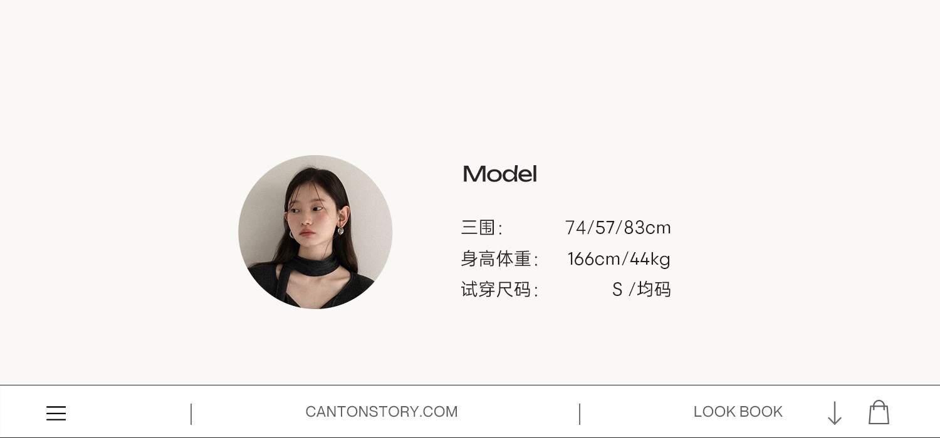Click the S size value
The height and width of the screenshot is (438, 940).
617,290
